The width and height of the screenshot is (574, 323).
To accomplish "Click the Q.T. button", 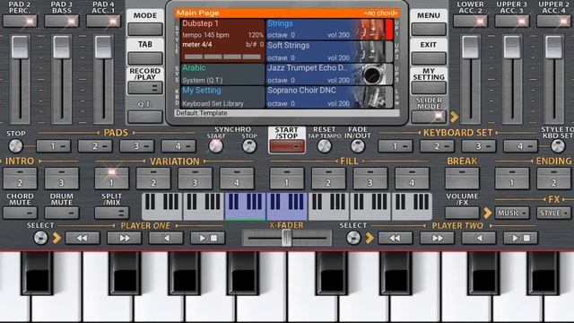I will pyautogui.click(x=145, y=117).
